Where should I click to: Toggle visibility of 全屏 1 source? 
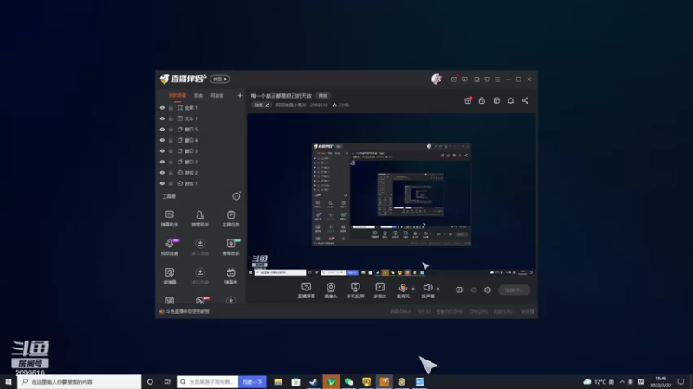coord(162,107)
